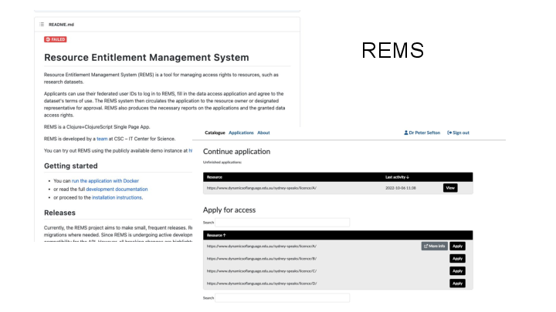Click 'REMS is a Clojure+ClojureScript Single Page App' text

[97, 126]
